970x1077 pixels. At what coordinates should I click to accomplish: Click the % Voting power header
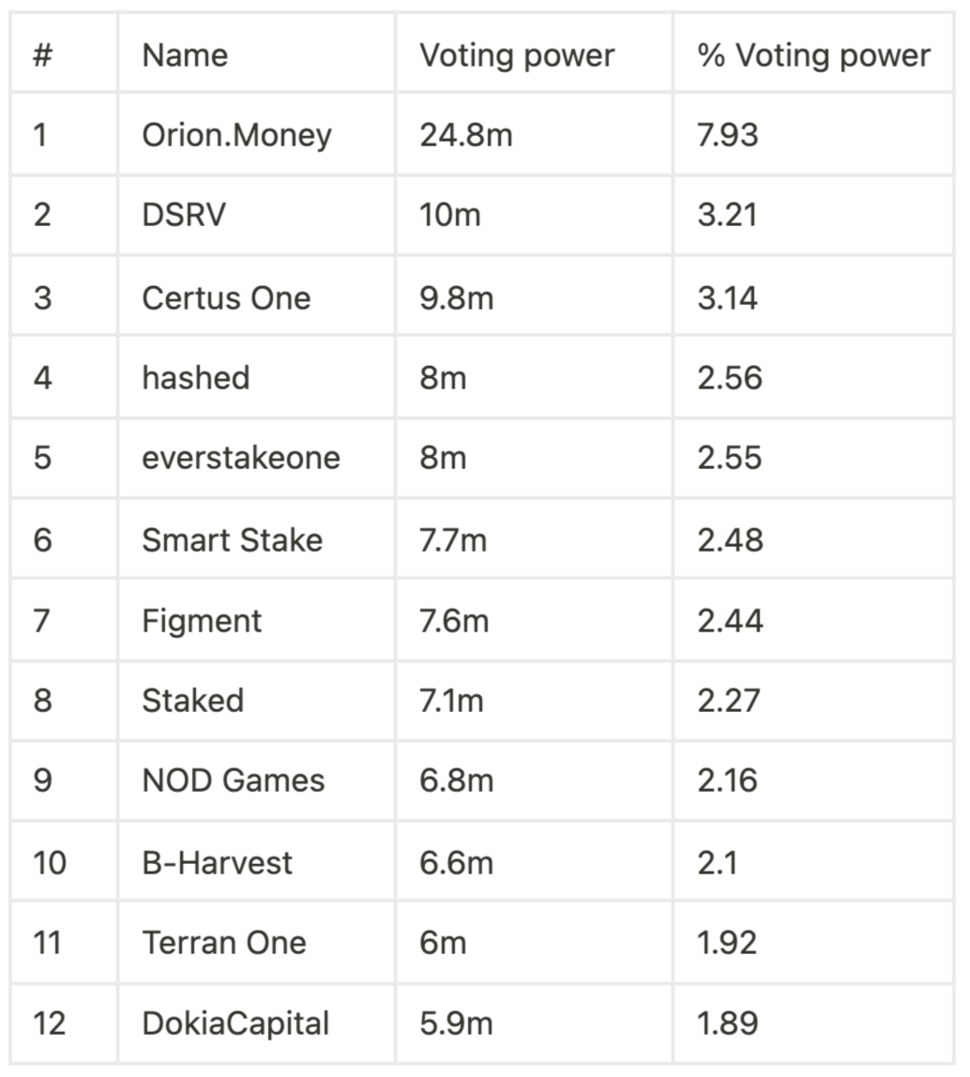point(813,55)
